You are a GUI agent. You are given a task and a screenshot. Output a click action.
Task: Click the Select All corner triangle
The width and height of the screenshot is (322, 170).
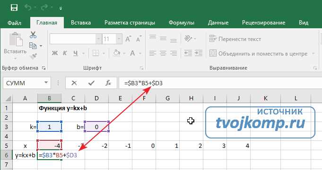[8, 98]
